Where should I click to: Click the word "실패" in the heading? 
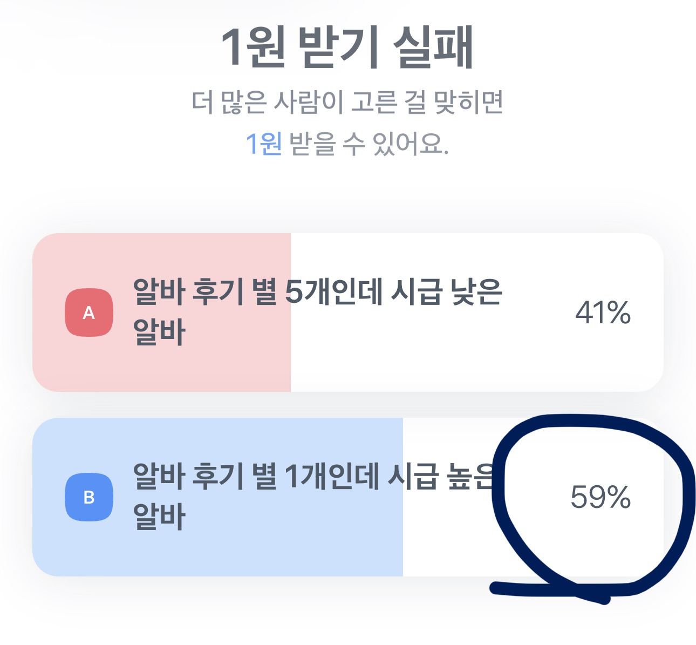(x=433, y=47)
